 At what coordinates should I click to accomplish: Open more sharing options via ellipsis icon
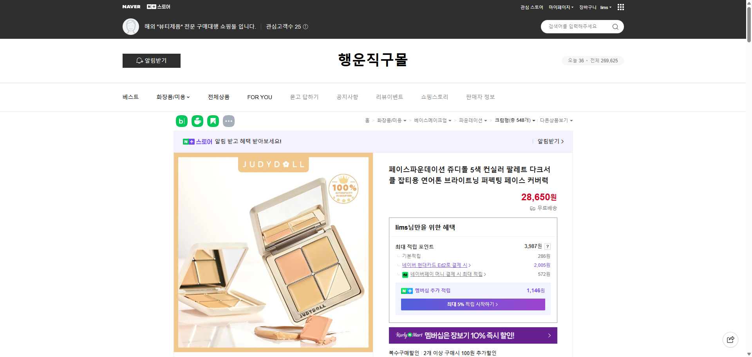pos(229,121)
